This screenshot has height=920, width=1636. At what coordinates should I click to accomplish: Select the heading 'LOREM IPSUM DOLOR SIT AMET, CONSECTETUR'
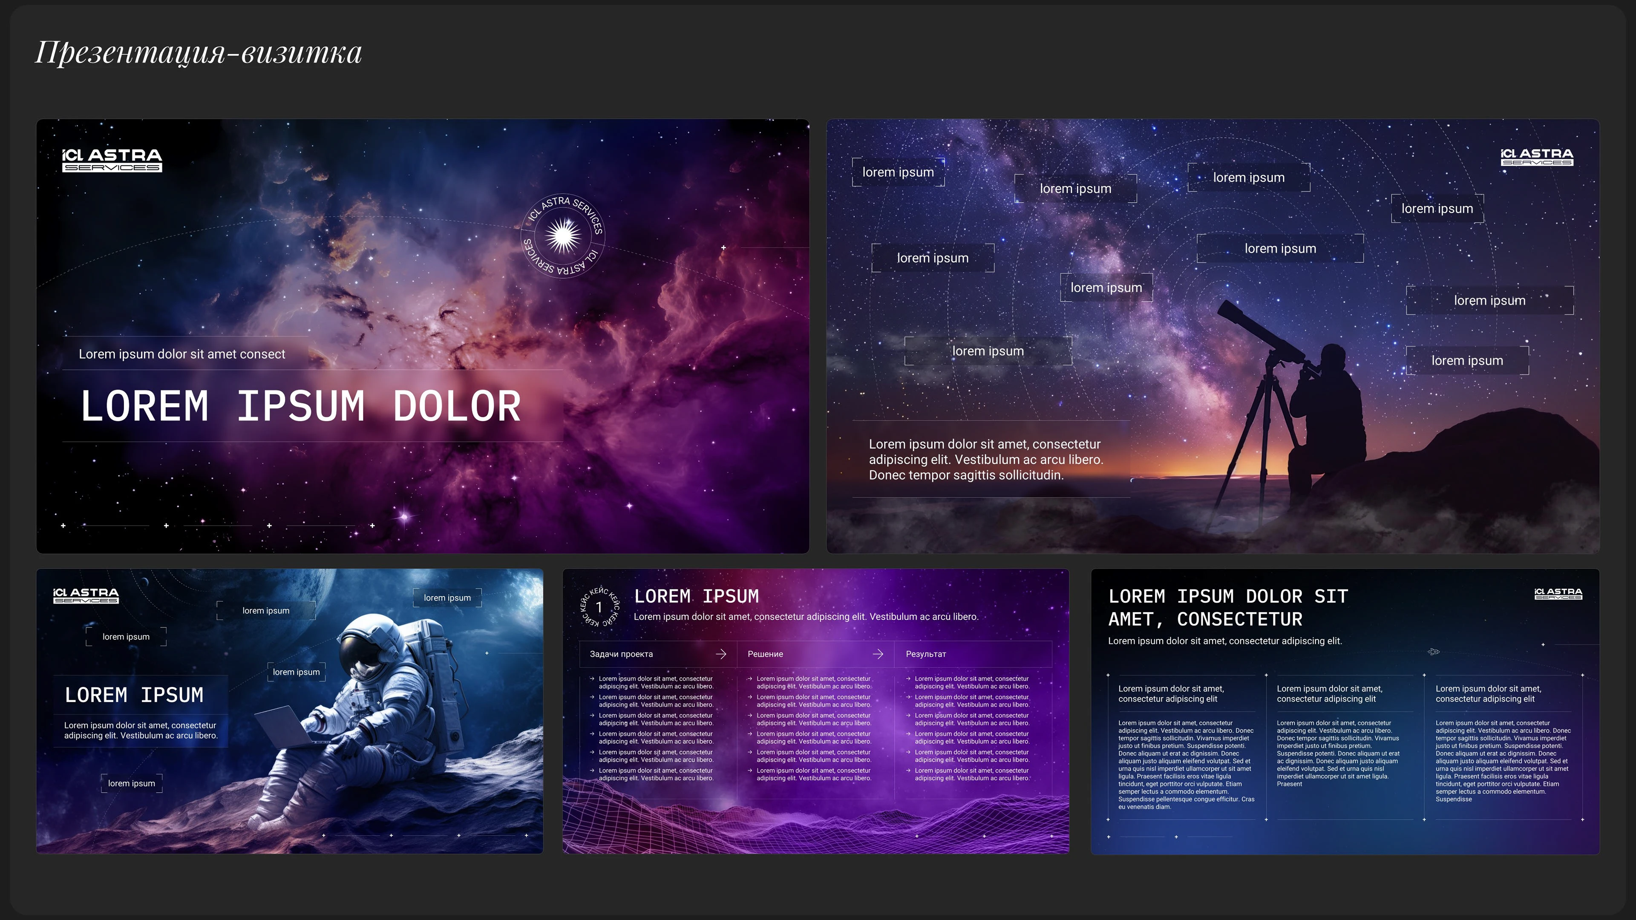pyautogui.click(x=1228, y=608)
